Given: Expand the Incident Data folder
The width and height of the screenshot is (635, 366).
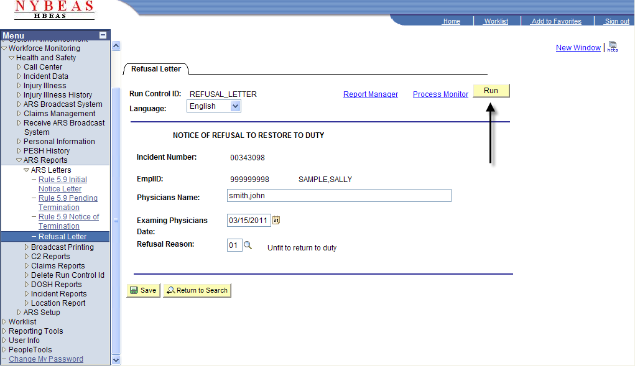Looking at the screenshot, I should coord(19,76).
